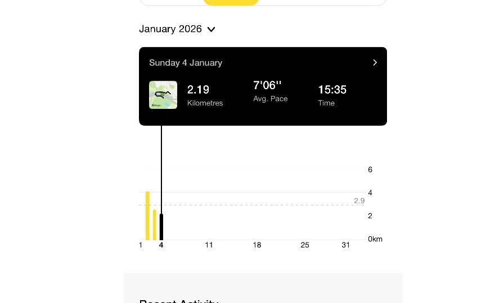
Task: Click day 31 on the chart axis
Action: (346, 245)
